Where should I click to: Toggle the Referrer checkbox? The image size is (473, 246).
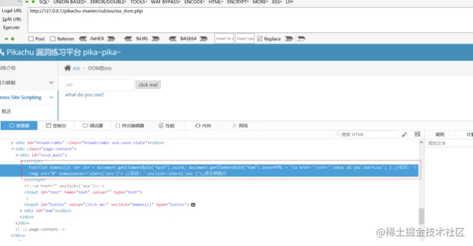click(x=53, y=39)
